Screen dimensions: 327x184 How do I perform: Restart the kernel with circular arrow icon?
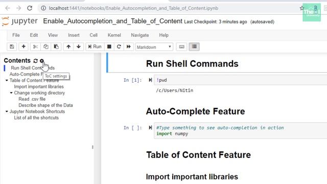pos(119,47)
